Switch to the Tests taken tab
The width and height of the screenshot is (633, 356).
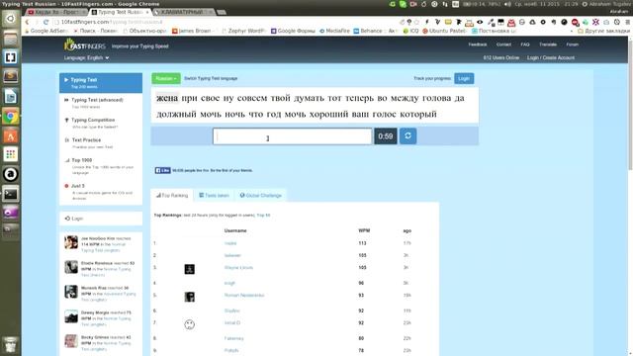(x=214, y=196)
